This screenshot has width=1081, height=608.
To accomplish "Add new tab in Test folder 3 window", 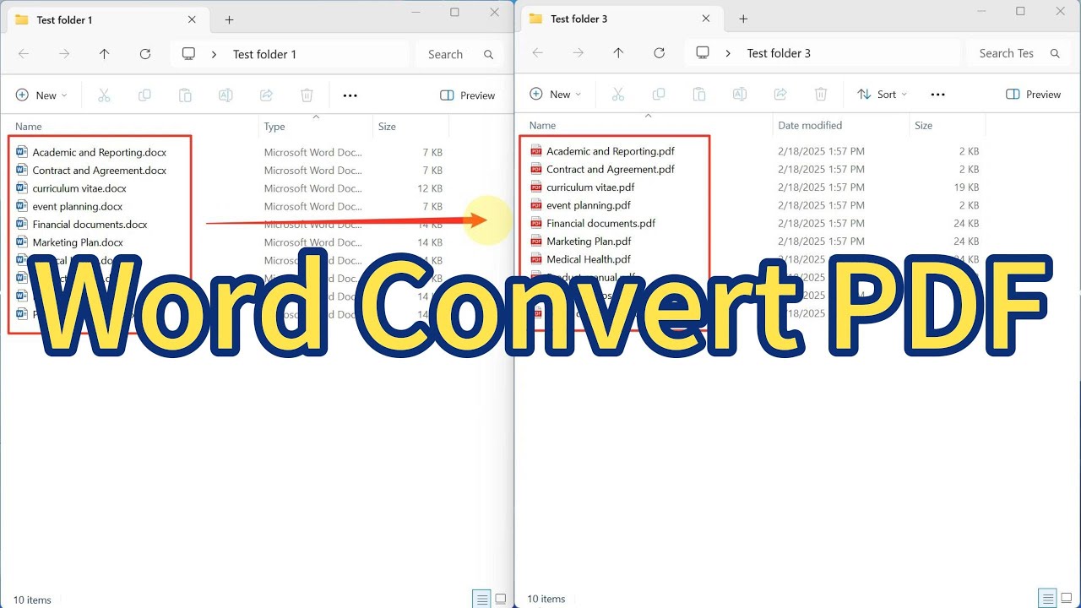I will coord(743,19).
